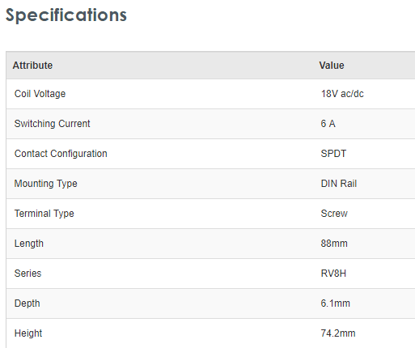Image resolution: width=415 pixels, height=348 pixels.
Task: Click the Terminal Type attribute
Action: 44,214
